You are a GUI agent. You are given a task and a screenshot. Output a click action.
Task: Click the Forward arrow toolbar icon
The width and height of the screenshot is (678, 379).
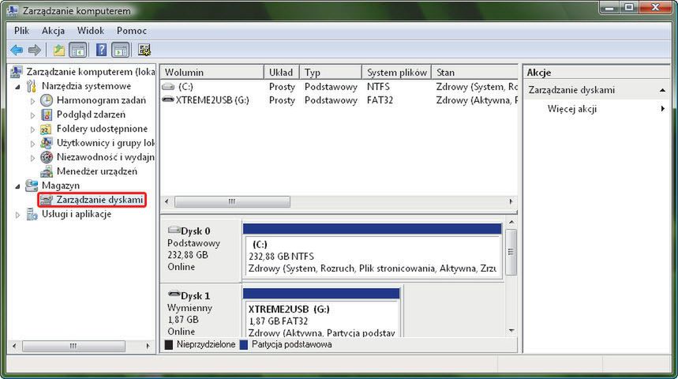tap(34, 51)
